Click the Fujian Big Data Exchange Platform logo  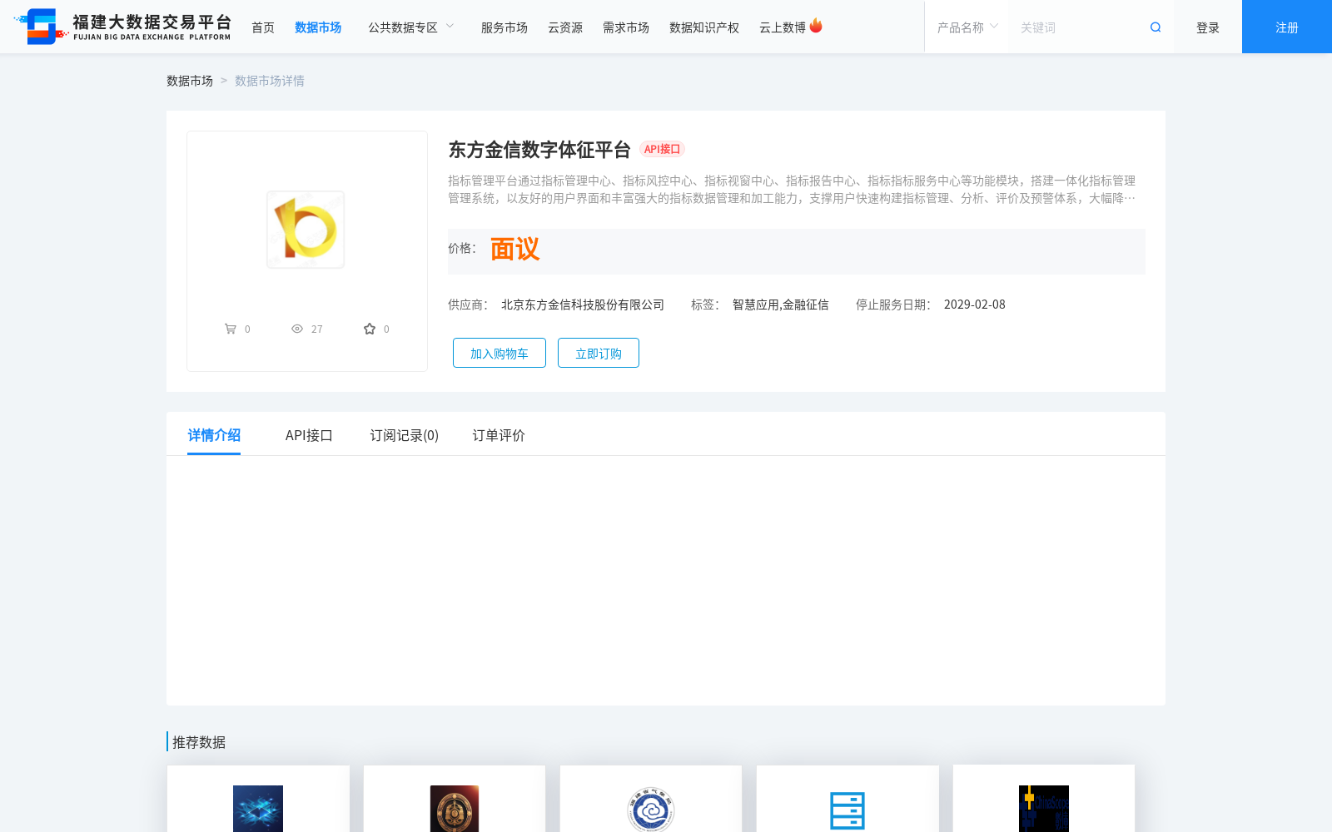tap(122, 27)
